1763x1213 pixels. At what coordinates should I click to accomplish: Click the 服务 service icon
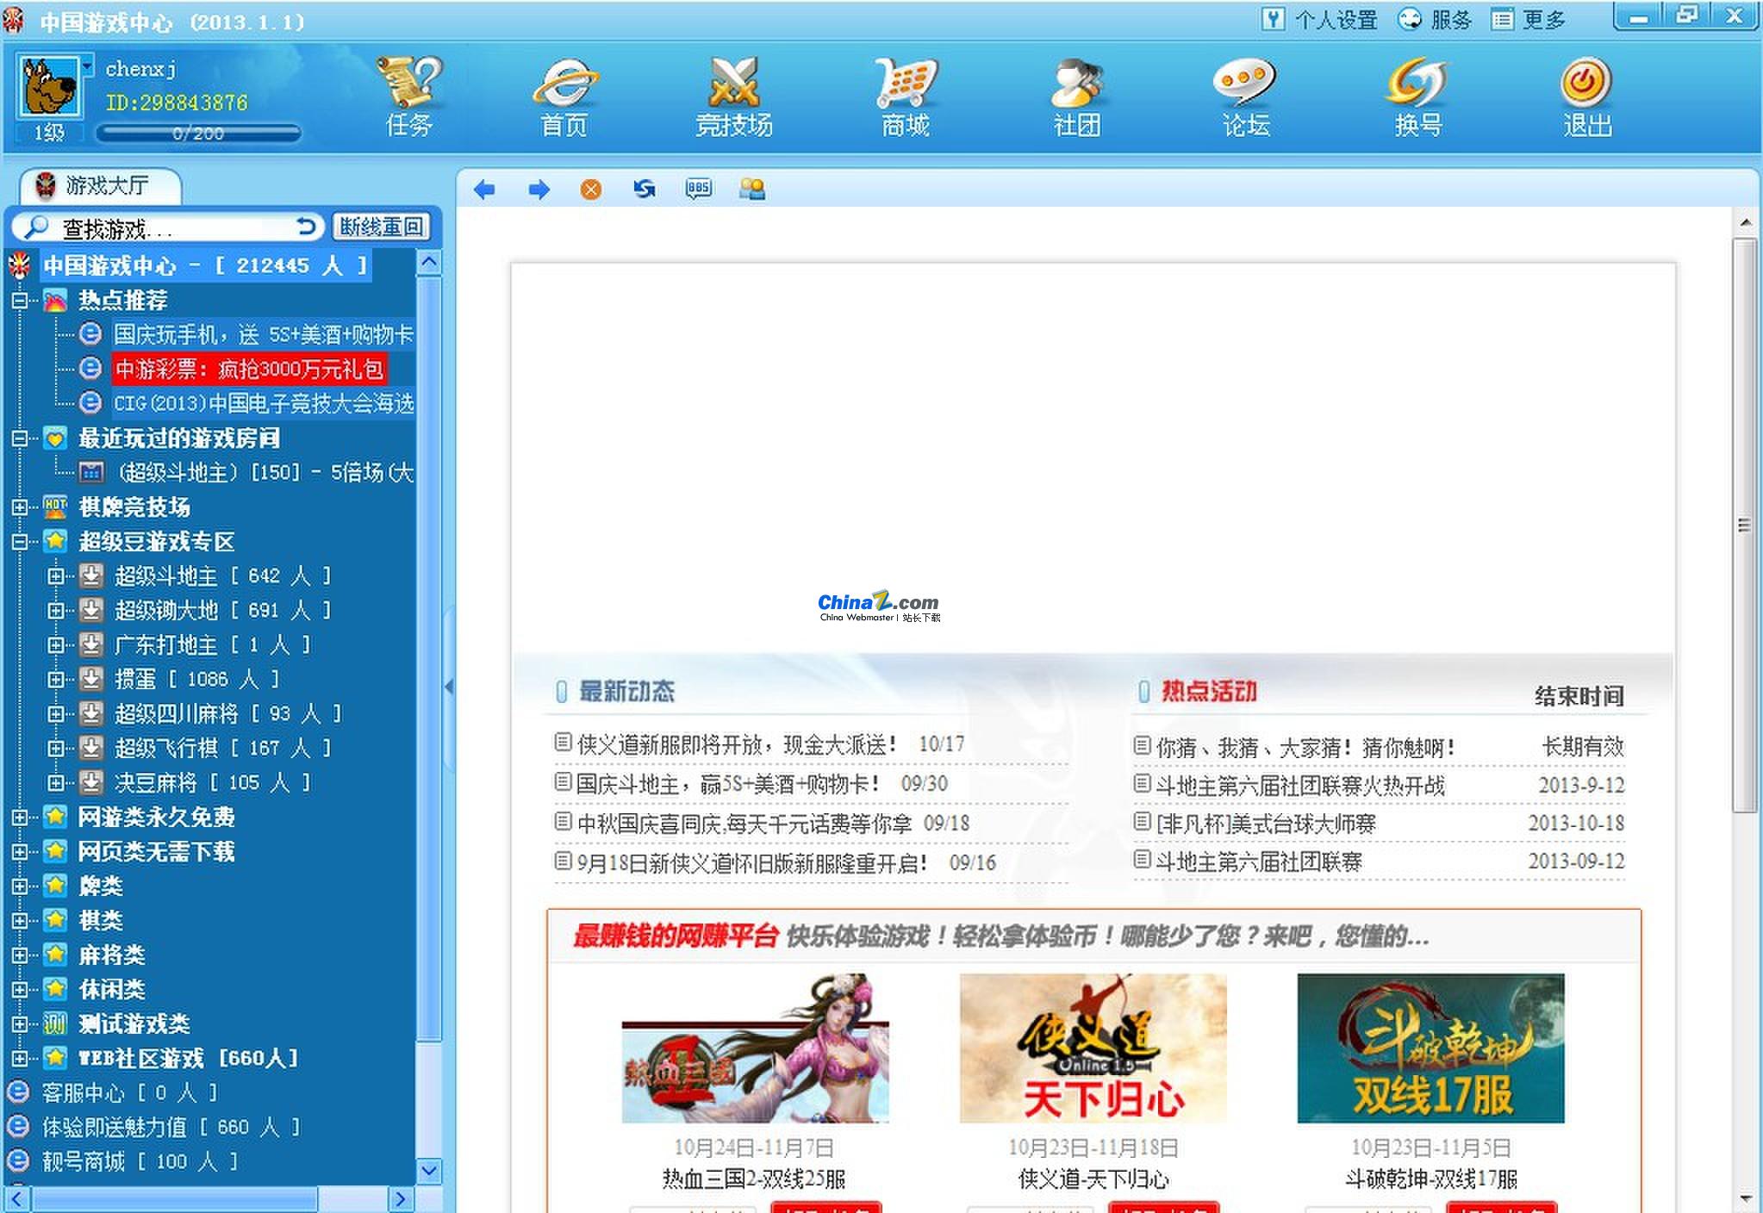click(1409, 19)
